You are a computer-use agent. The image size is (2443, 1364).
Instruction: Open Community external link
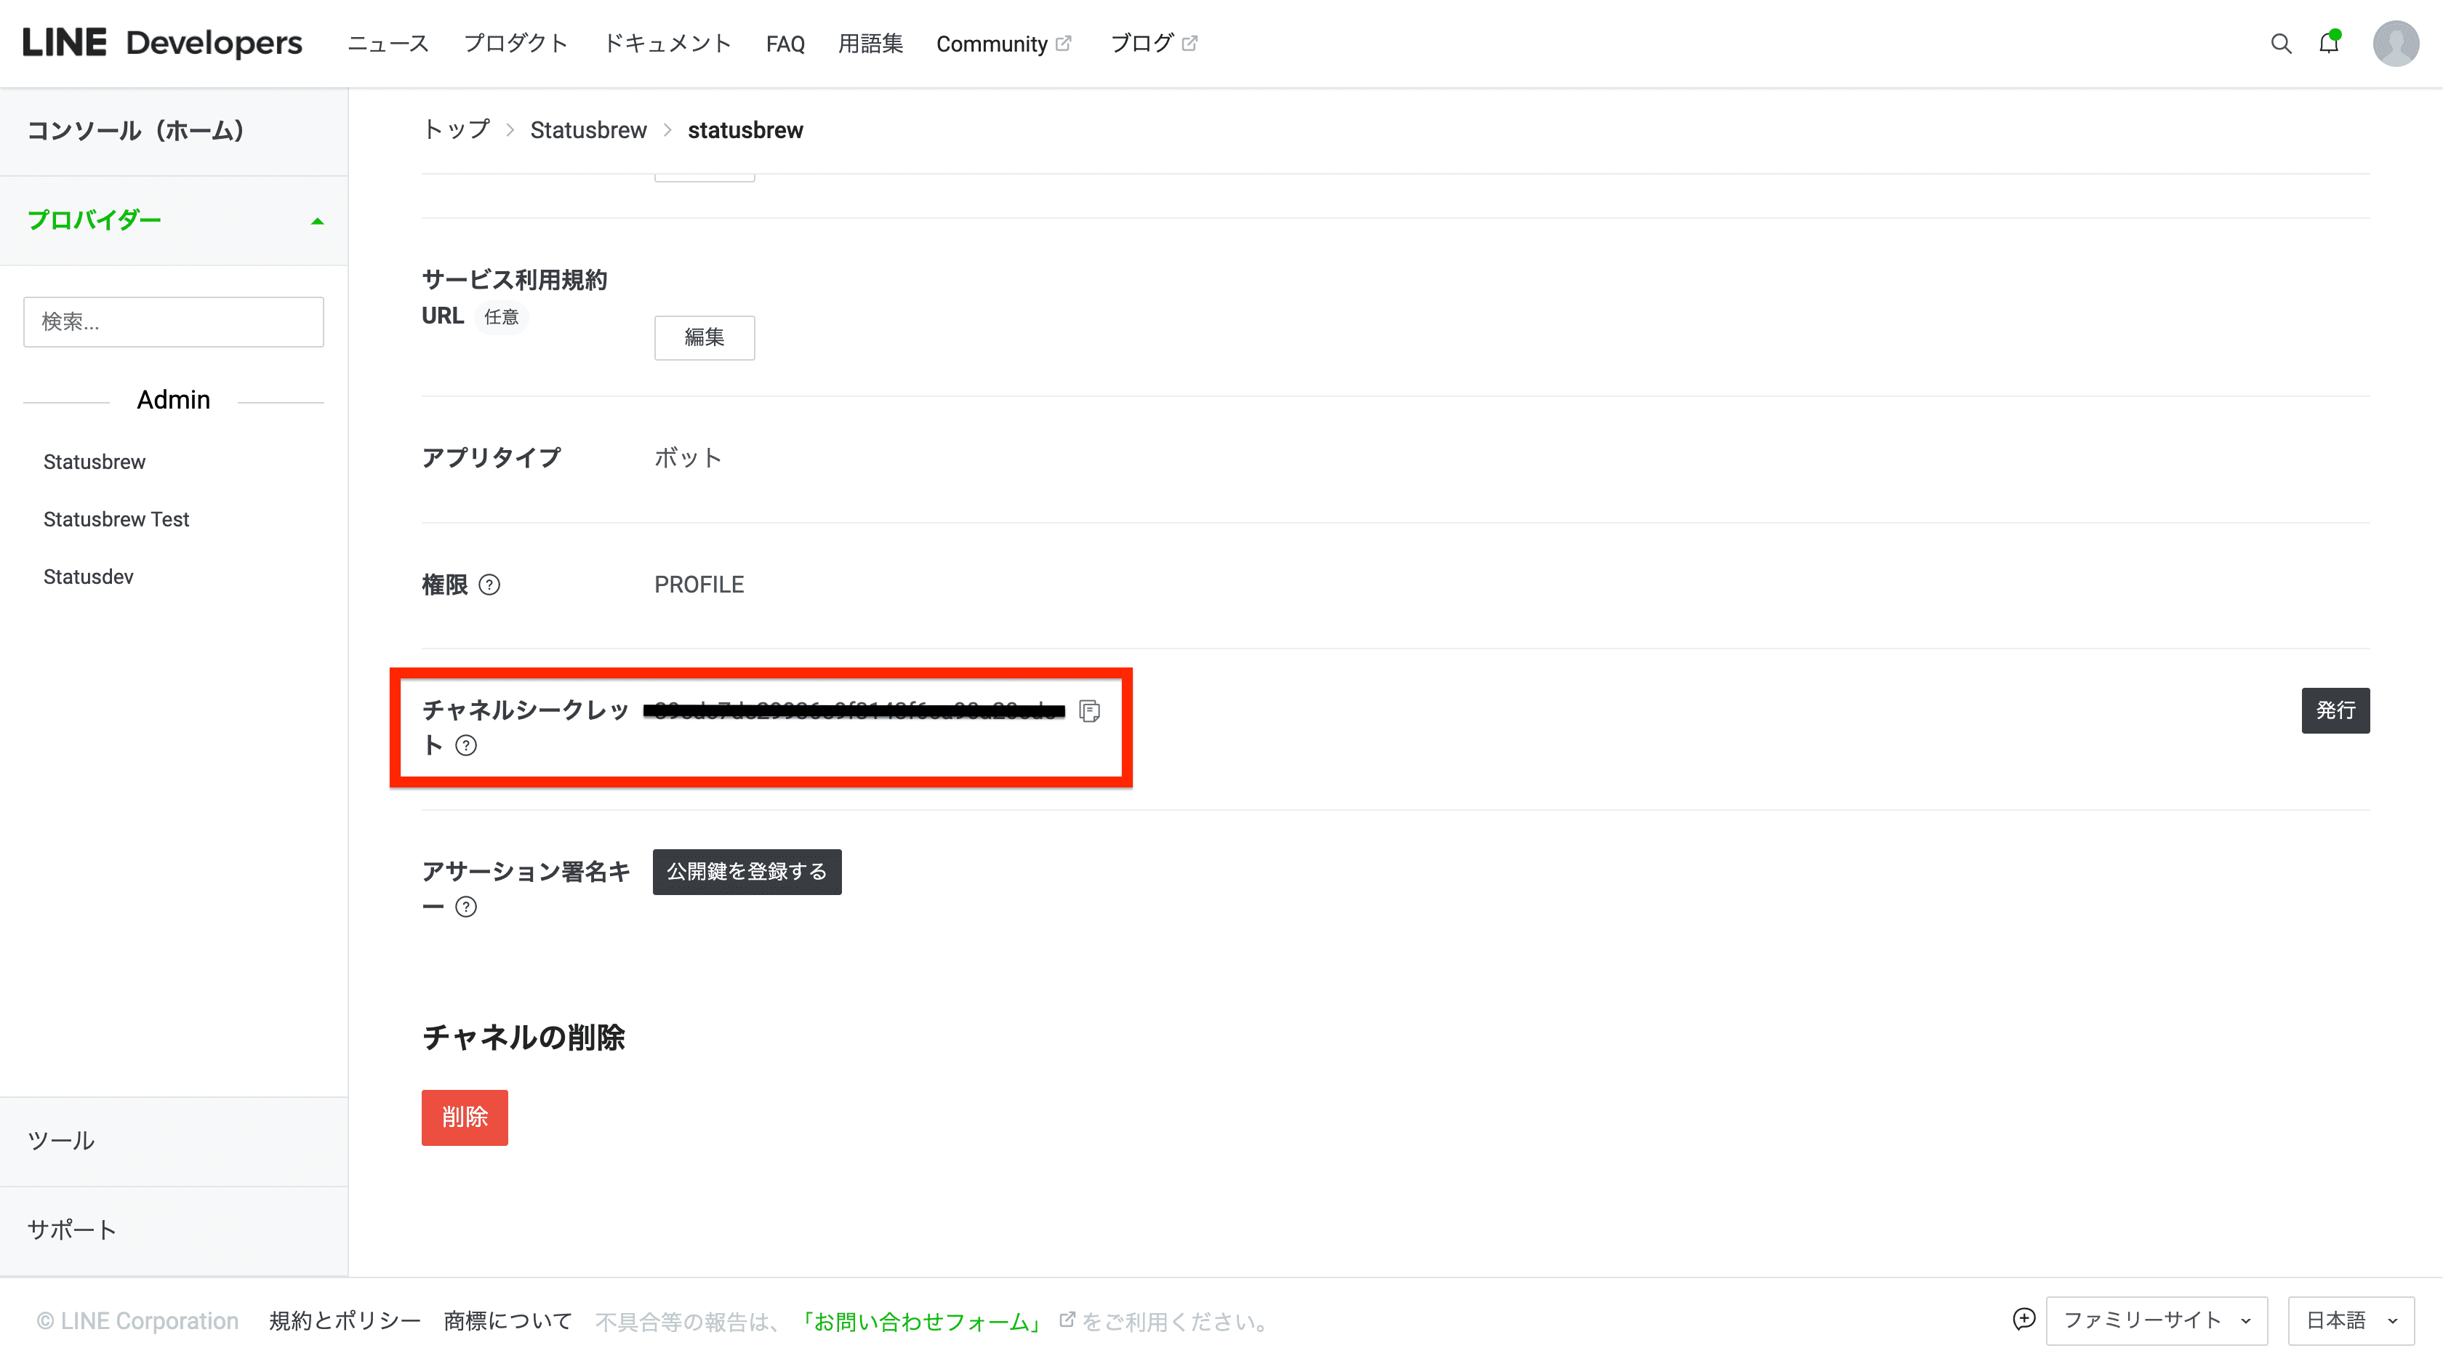pyautogui.click(x=1003, y=44)
